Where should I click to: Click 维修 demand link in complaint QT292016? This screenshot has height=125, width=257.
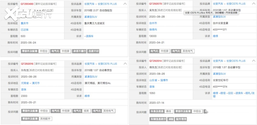pyautogui.click(x=87, y=96)
